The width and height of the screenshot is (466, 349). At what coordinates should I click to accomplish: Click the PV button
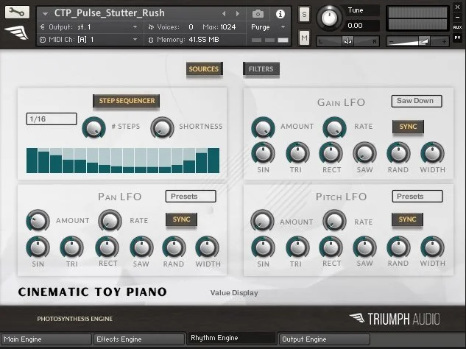457,38
